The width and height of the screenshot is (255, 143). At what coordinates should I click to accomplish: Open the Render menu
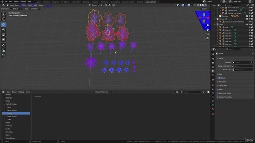pos(16,2)
